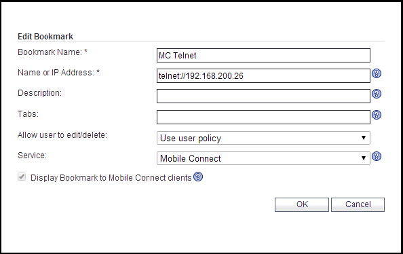The width and height of the screenshot is (403, 254).
Task: Click the Service label text
Action: coord(32,156)
